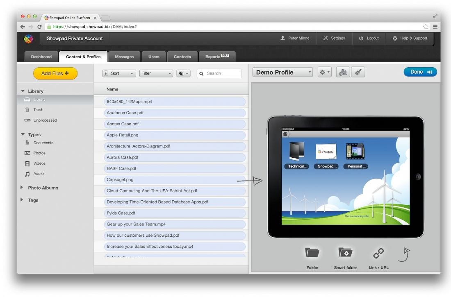Viewport: 451px width, 297px height.
Task: Filter by Videos type
Action: (x=39, y=163)
